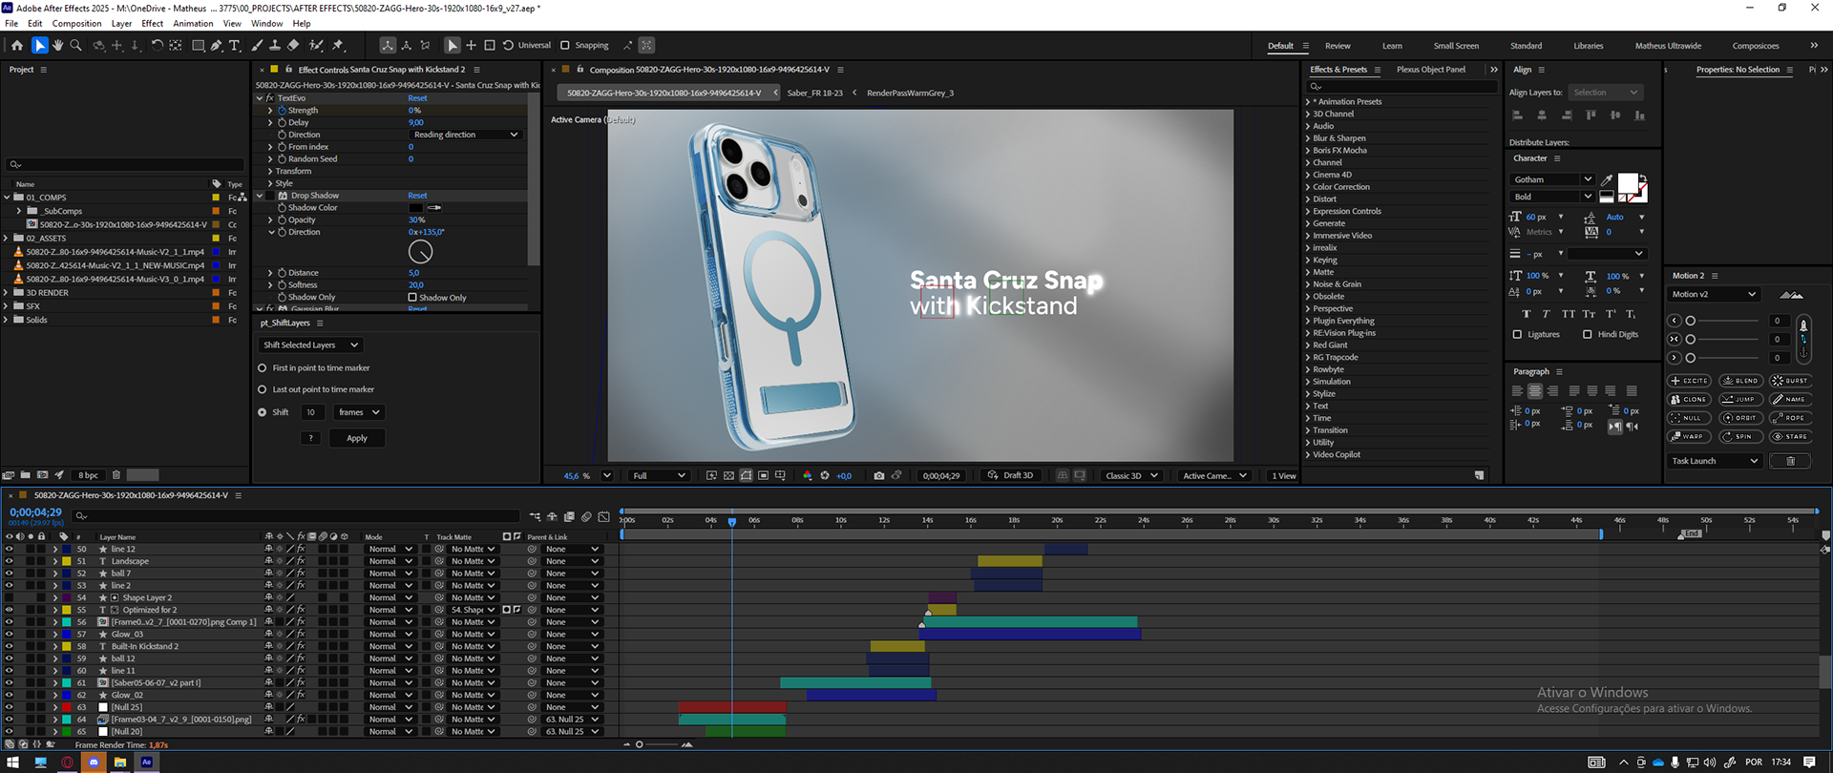Click the show channel RGB icon
Screen dimensions: 1833x773
(x=808, y=475)
